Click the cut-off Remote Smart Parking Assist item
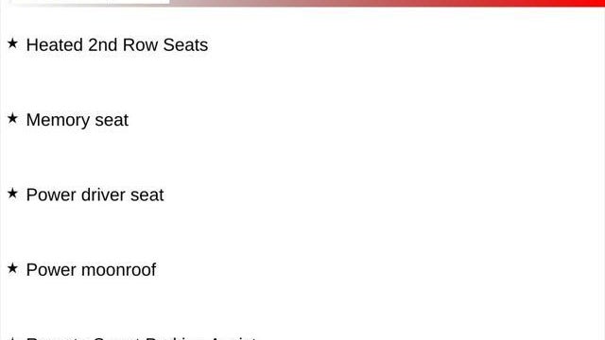Image resolution: width=605 pixels, height=340 pixels. coord(141,338)
